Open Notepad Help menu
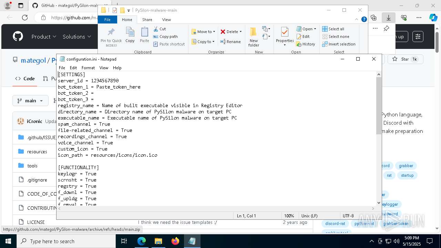The width and height of the screenshot is (441, 248). [x=117, y=68]
